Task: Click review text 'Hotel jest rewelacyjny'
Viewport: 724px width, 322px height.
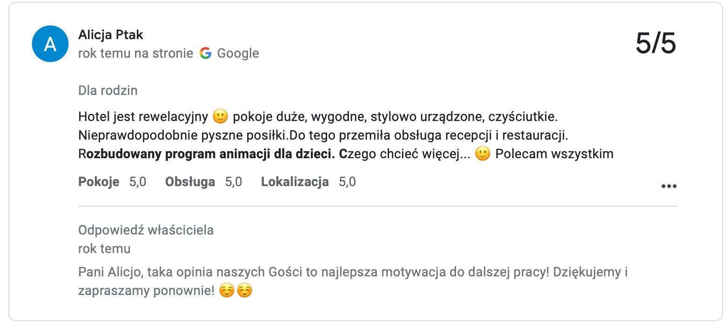Action: tap(143, 116)
